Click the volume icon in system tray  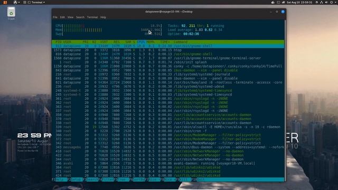(326, 2)
